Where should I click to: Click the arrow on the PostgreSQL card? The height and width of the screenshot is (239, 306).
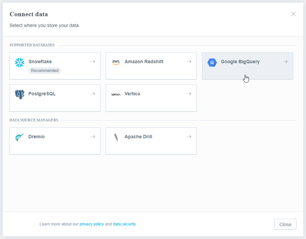[x=93, y=94]
